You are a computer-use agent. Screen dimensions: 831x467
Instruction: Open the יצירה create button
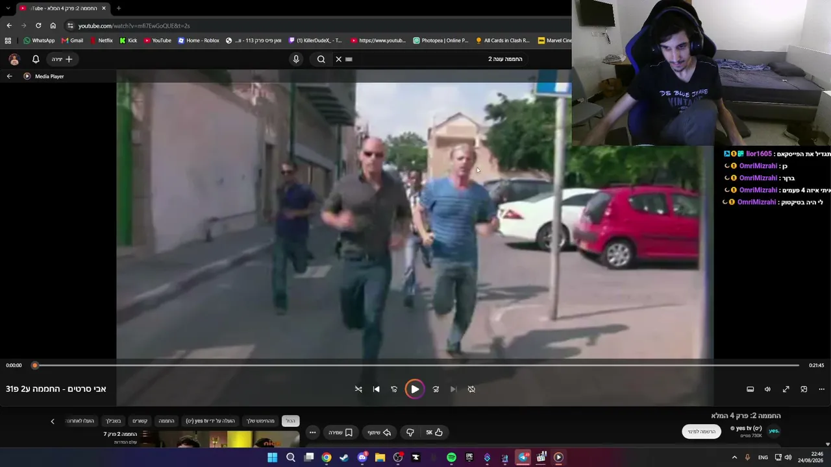coord(62,59)
